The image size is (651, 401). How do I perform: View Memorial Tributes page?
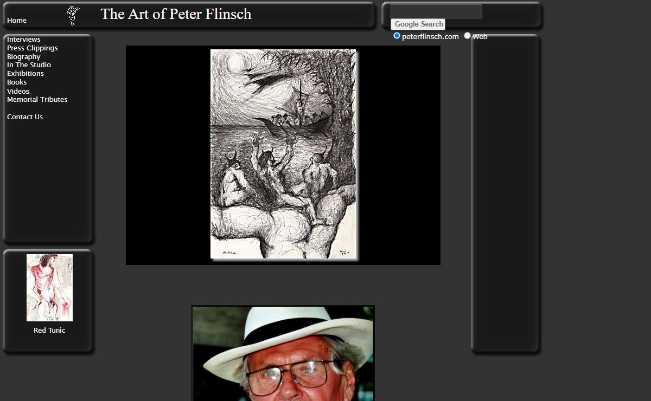point(37,100)
